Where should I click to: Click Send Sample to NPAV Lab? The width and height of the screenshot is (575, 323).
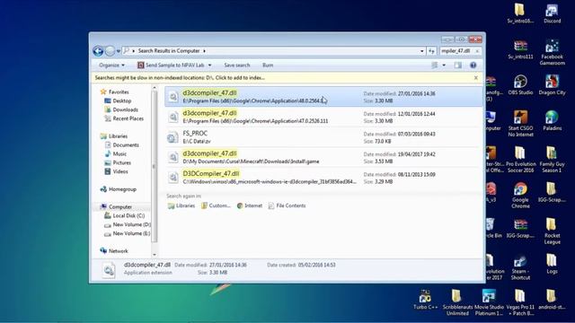[x=171, y=65]
